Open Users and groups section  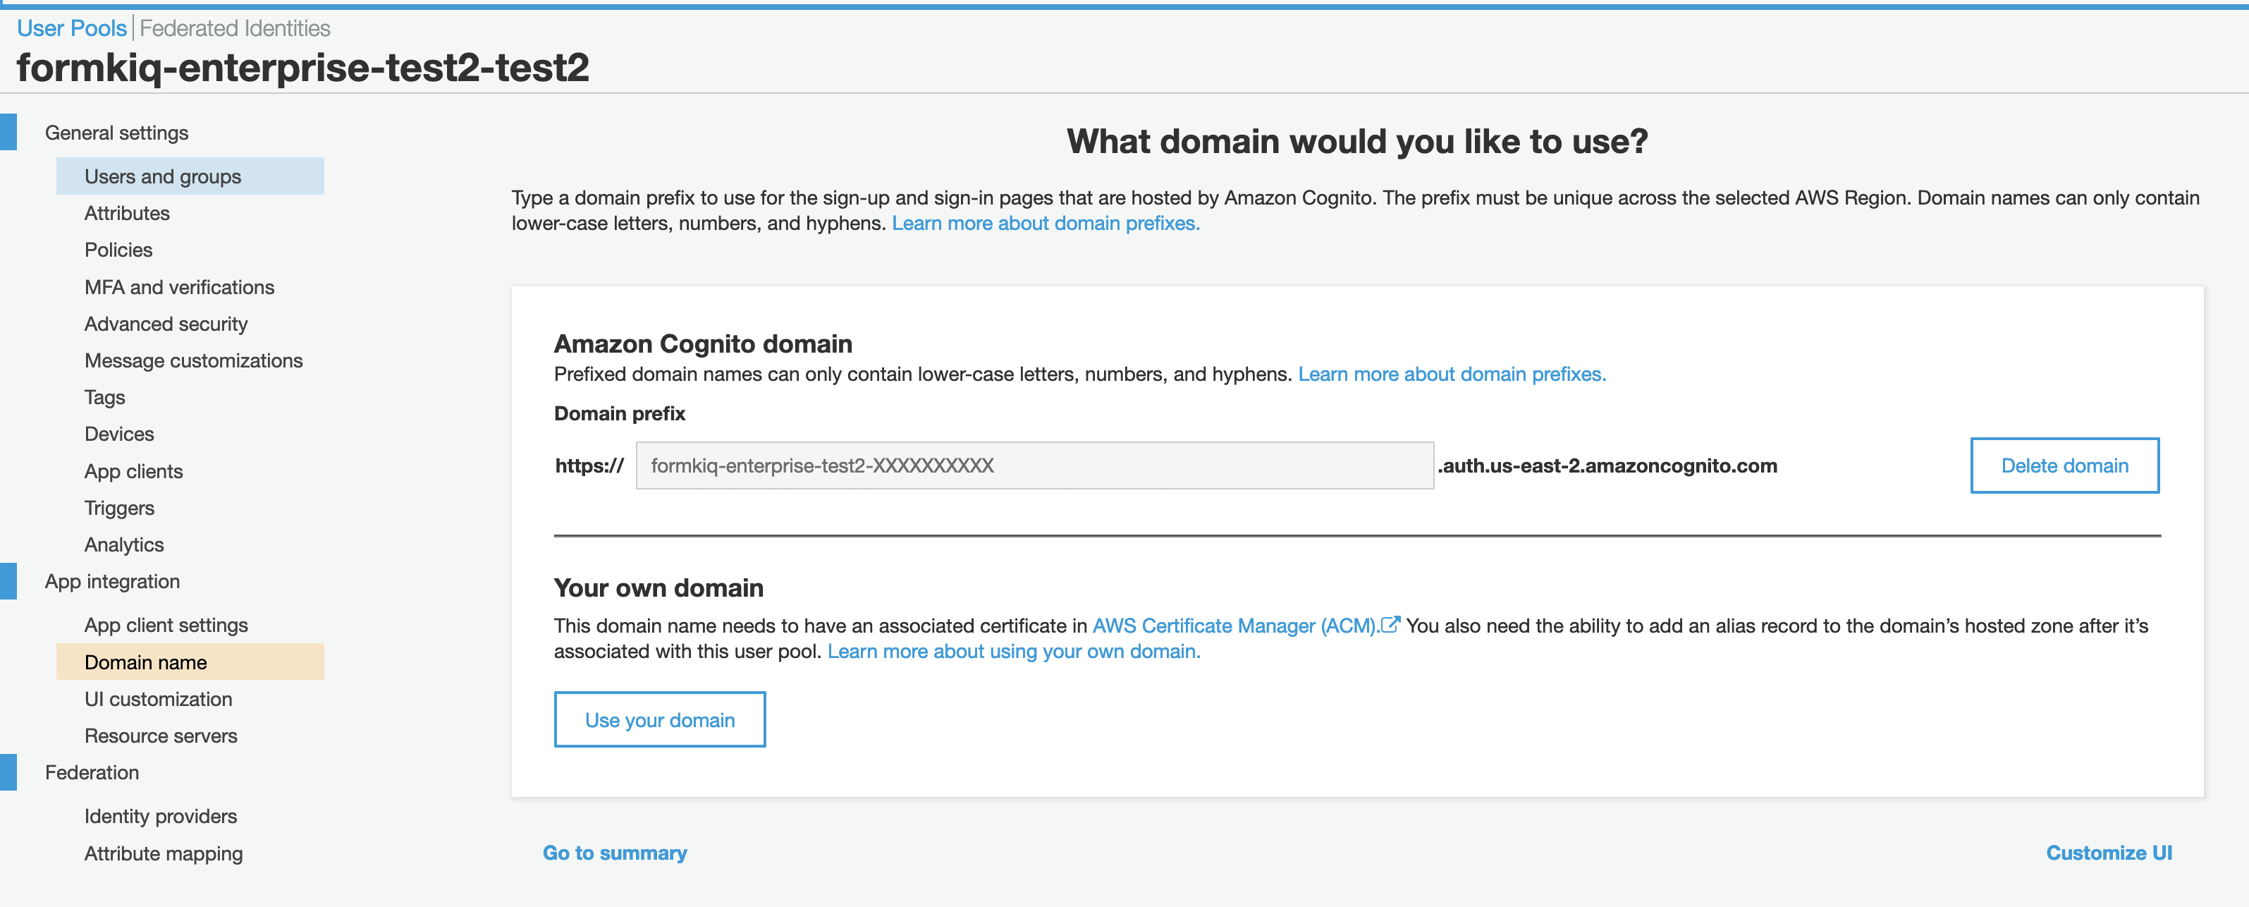pos(190,176)
